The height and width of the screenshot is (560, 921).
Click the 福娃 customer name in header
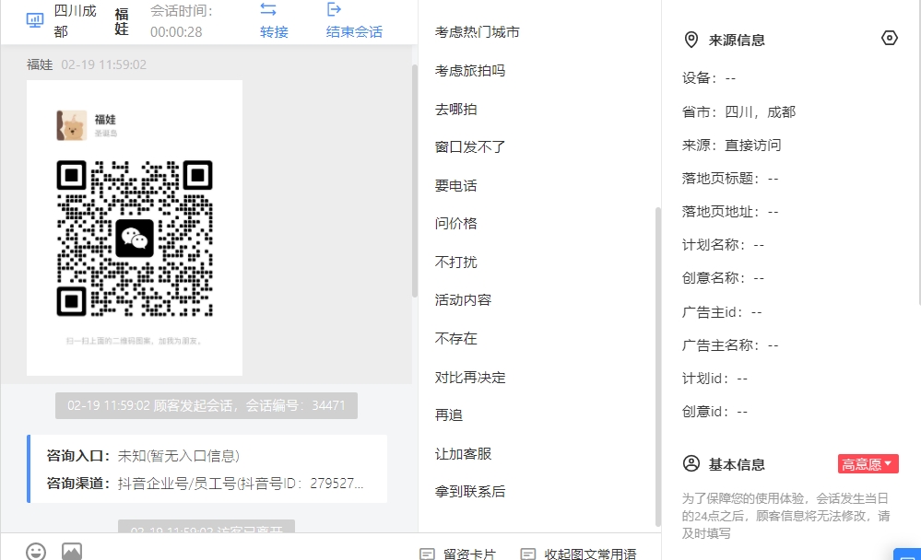pyautogui.click(x=122, y=22)
